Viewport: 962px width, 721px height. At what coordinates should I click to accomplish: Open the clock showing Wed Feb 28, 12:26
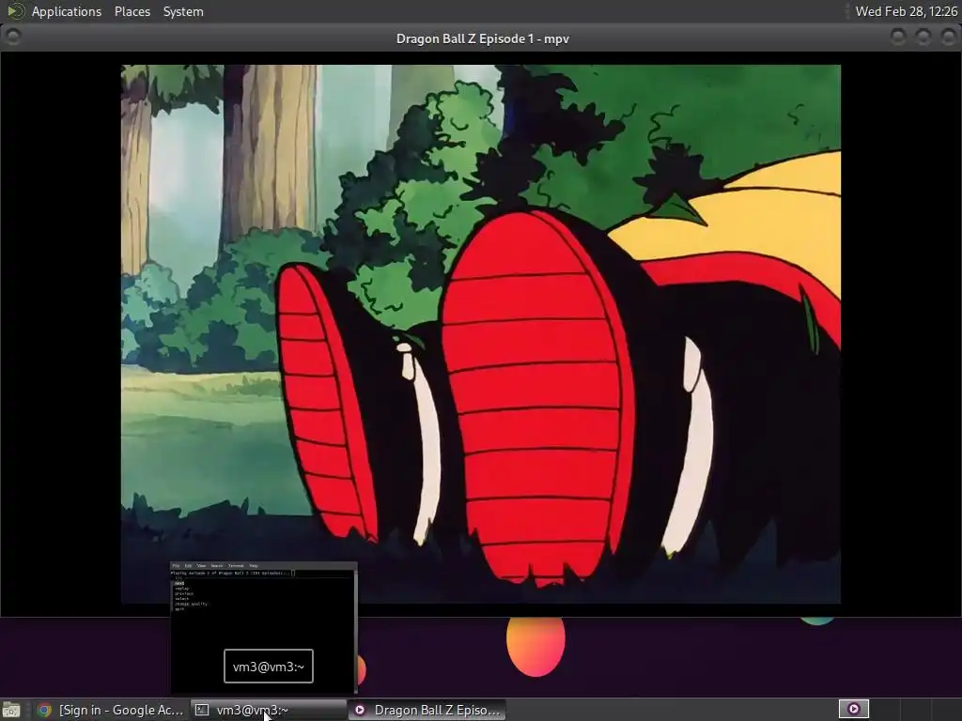pyautogui.click(x=906, y=11)
